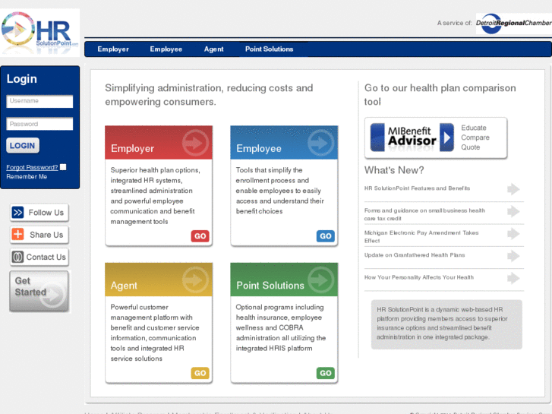Click the Follow Us button label
This screenshot has height=414, width=552.
[x=46, y=213]
